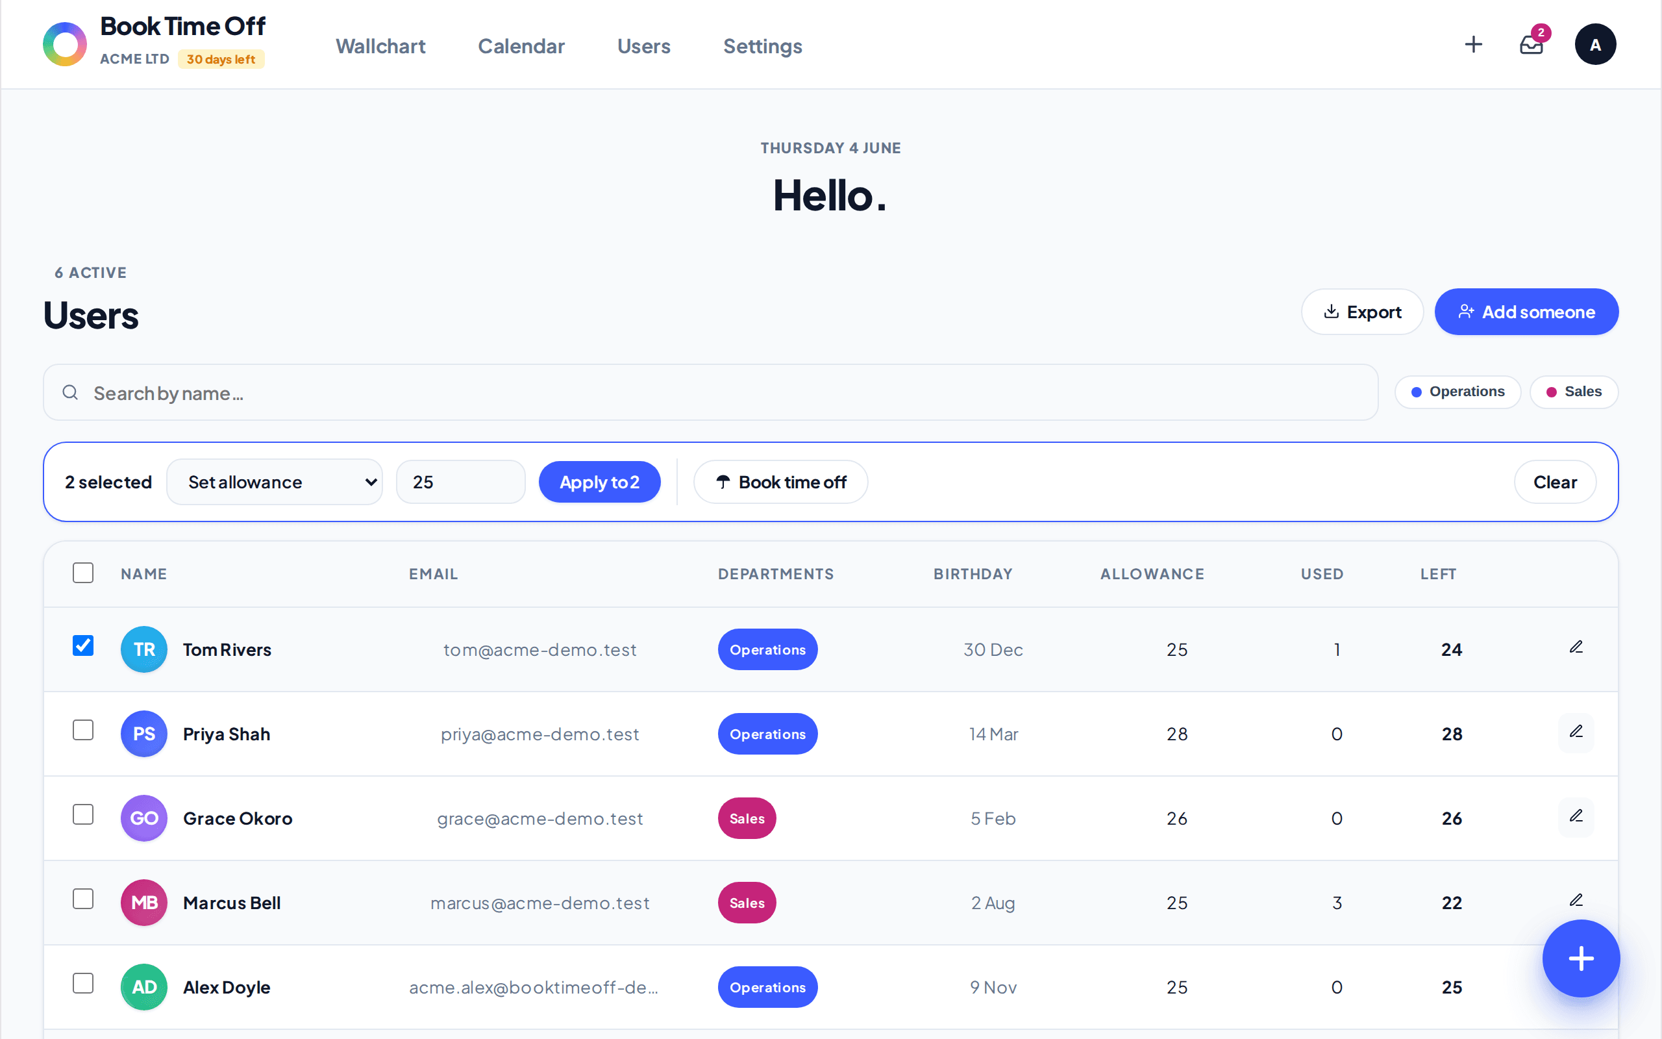
Task: Go to the Calendar tab
Action: pos(521,46)
